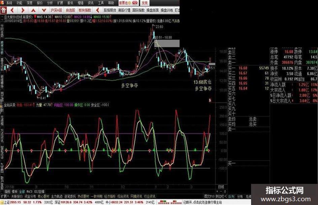This screenshot has height=205, width=318.
Task: Select the KDJ自编 indicator tab
Action: click(39, 192)
